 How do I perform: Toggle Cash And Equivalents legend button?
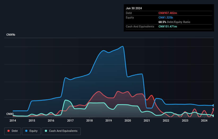[x=61, y=131]
